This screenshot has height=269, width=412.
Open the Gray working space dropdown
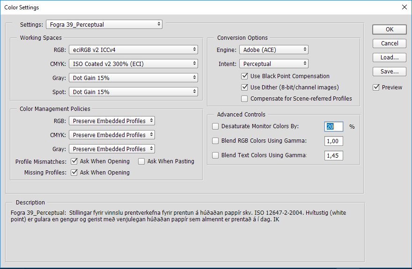pyautogui.click(x=133, y=78)
